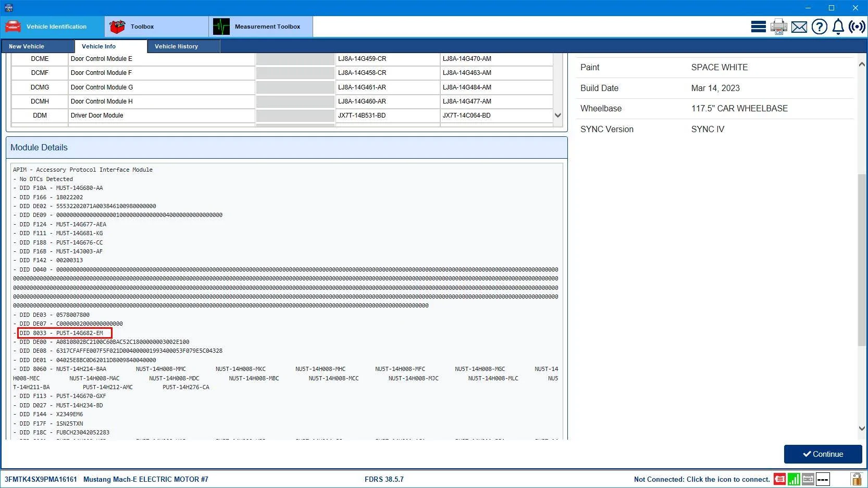Click the Mar 14, 2023 build date
The width and height of the screenshot is (868, 488).
[715, 88]
